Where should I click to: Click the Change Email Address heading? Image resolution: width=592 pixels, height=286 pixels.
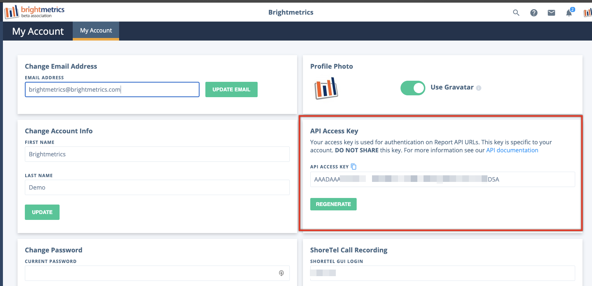pos(61,66)
